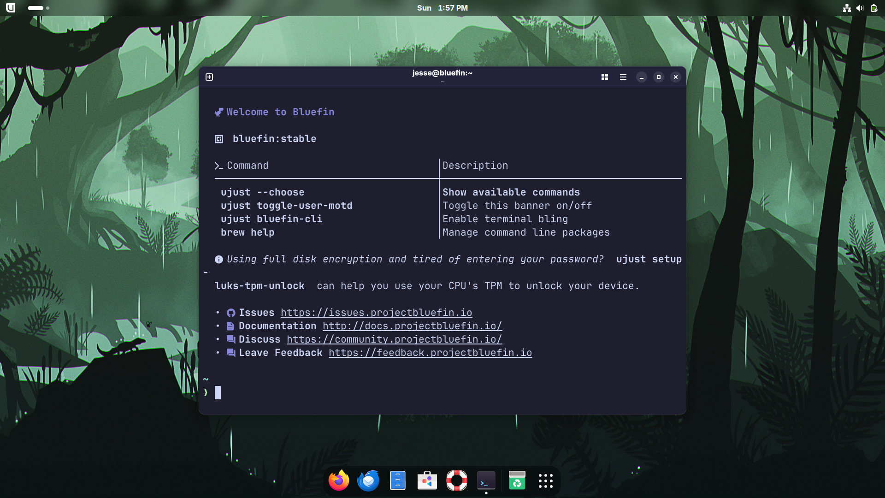Click the 'luks-tpm-unlock' text
Viewport: 885px width, 498px height.
(x=260, y=286)
